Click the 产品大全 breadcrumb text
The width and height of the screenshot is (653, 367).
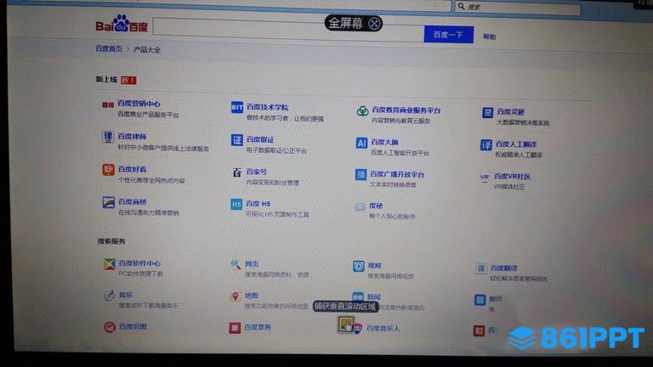(x=147, y=50)
